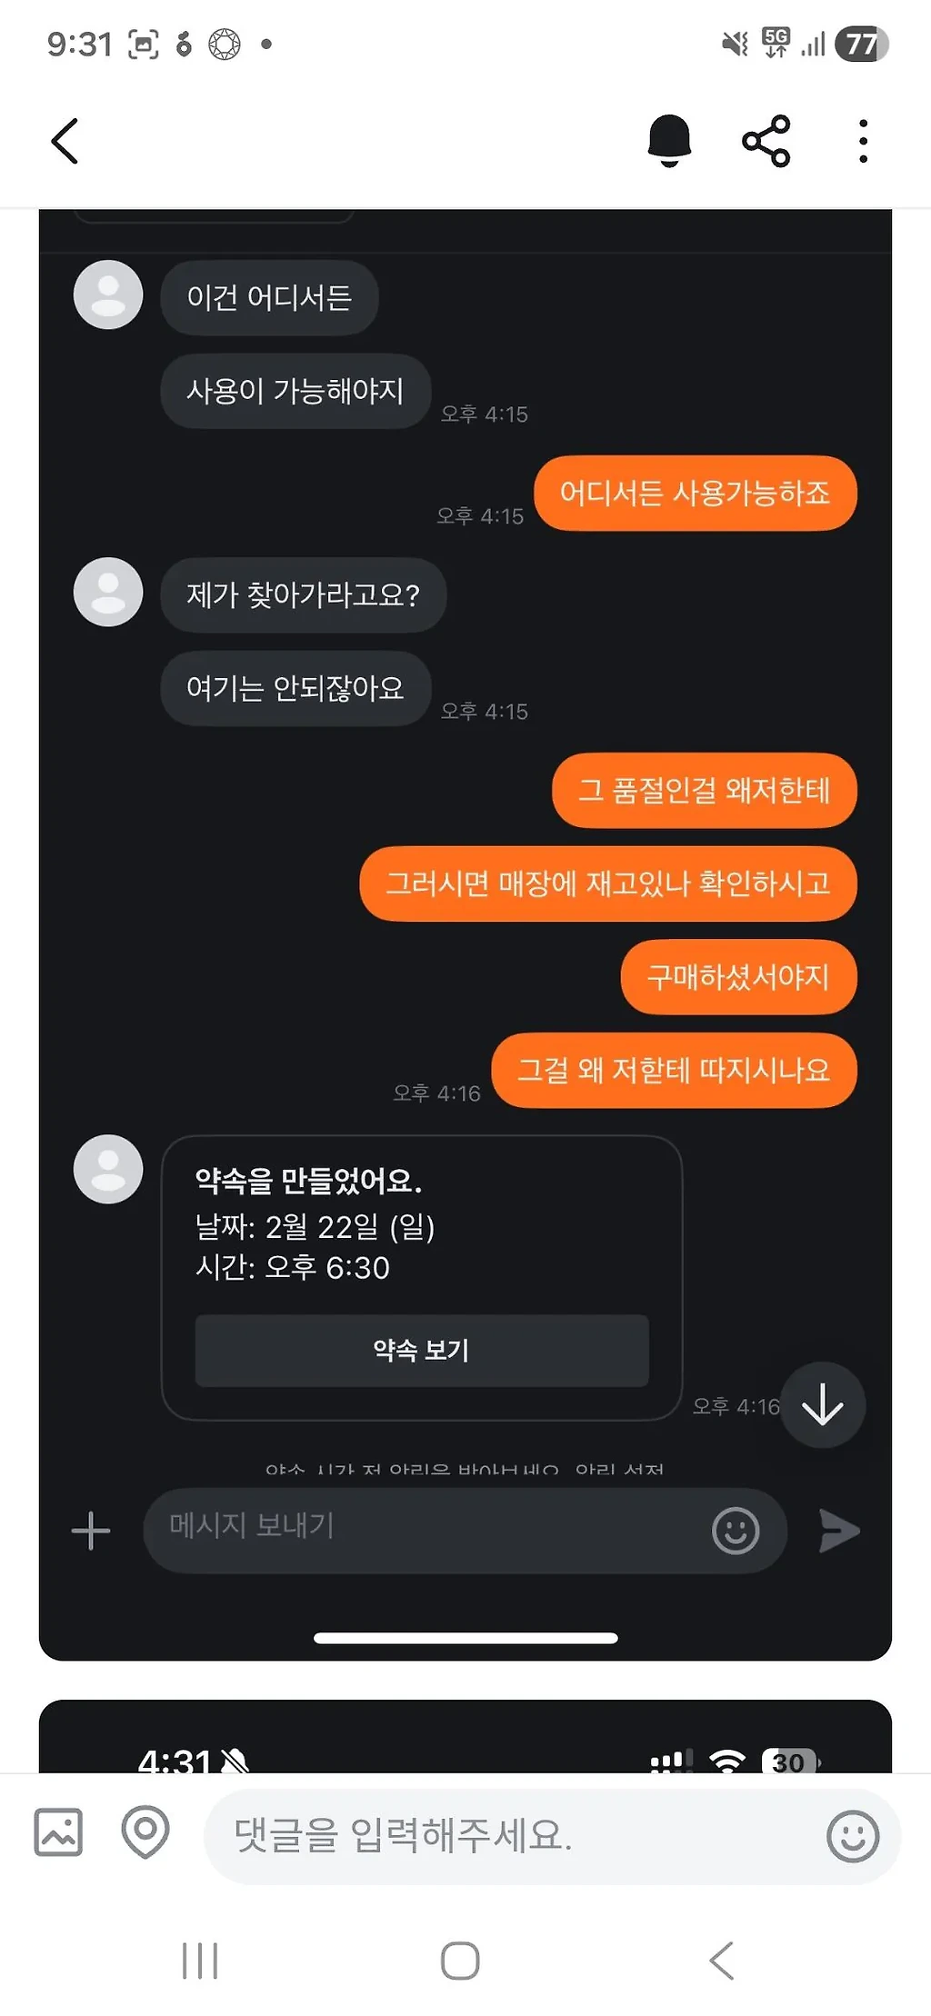The height and width of the screenshot is (2016, 931).
Task: Add location with the map pin icon
Action: [x=145, y=1831]
